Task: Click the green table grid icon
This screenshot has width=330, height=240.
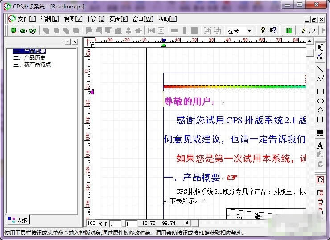Action: (289, 31)
